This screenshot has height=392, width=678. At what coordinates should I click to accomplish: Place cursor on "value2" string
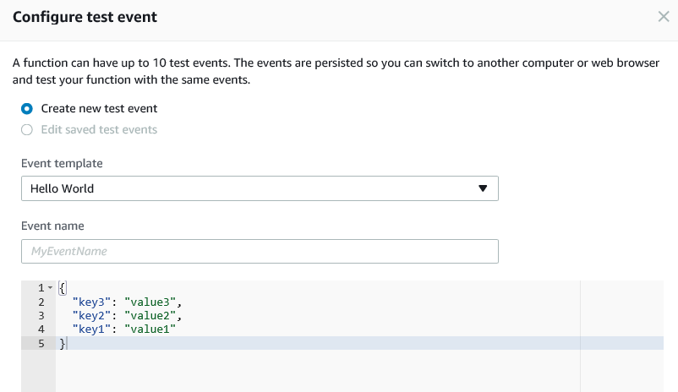pos(152,315)
